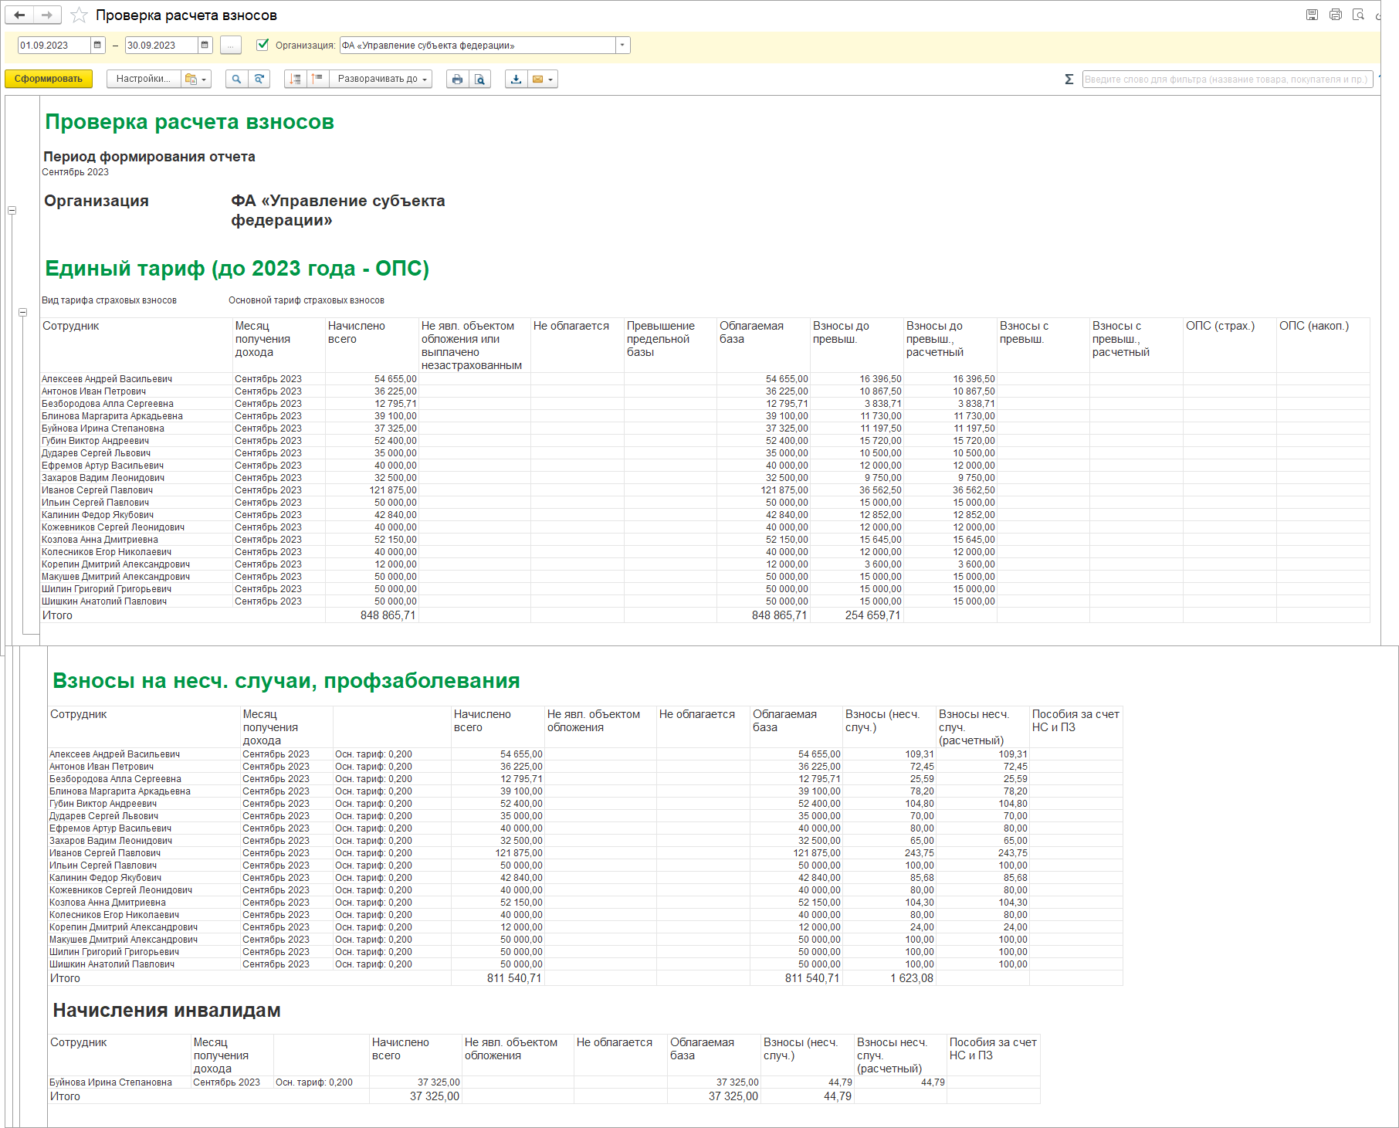
Task: Generate the report with Сформировать
Action: [49, 79]
